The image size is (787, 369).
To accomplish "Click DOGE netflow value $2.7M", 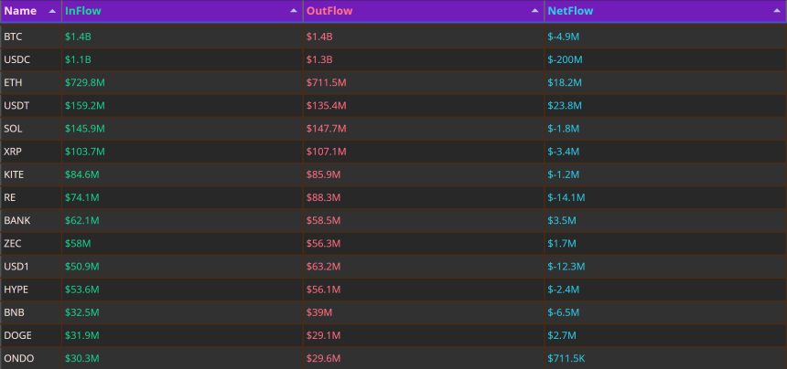I will pyautogui.click(x=562, y=336).
